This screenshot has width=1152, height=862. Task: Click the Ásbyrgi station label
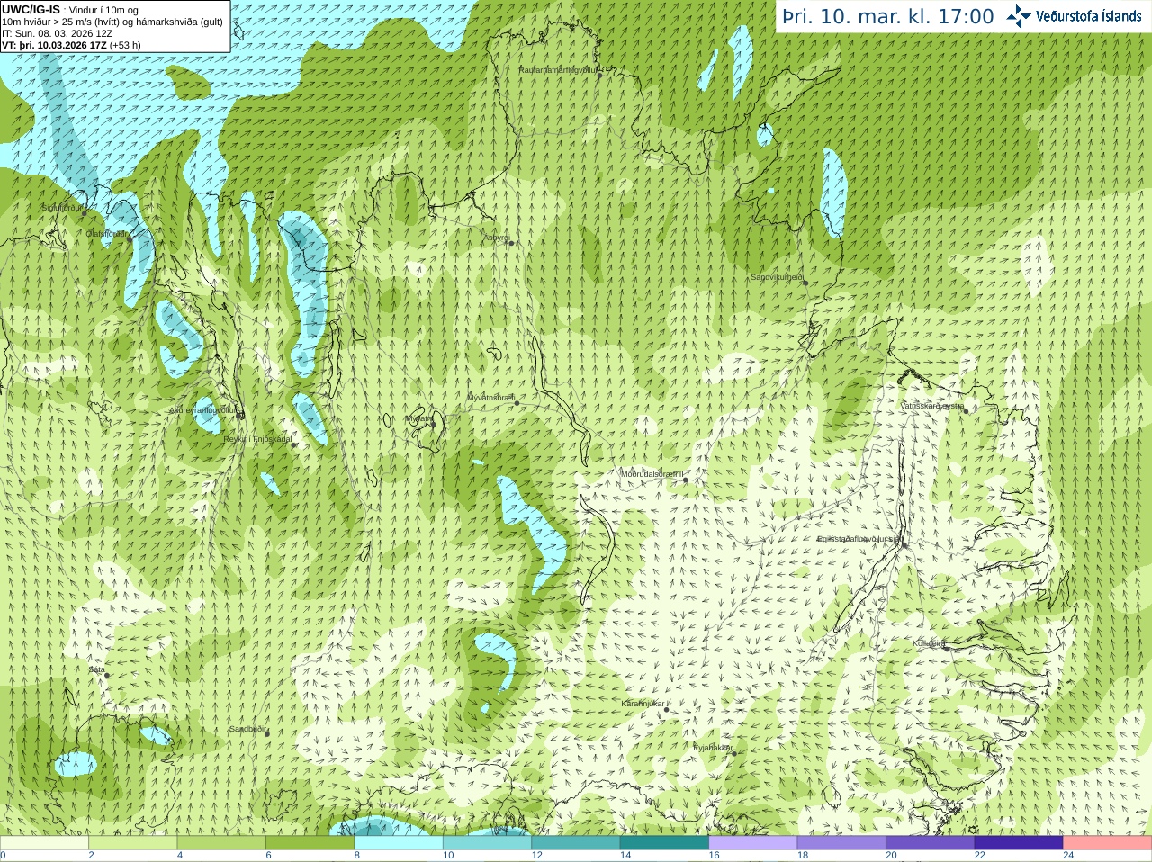(496, 238)
